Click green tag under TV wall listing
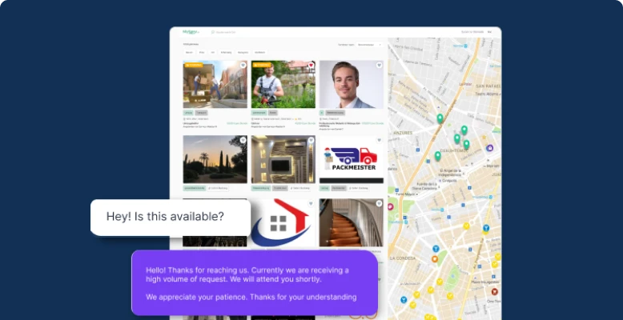Viewport: 623px width, 320px height. tap(261, 188)
